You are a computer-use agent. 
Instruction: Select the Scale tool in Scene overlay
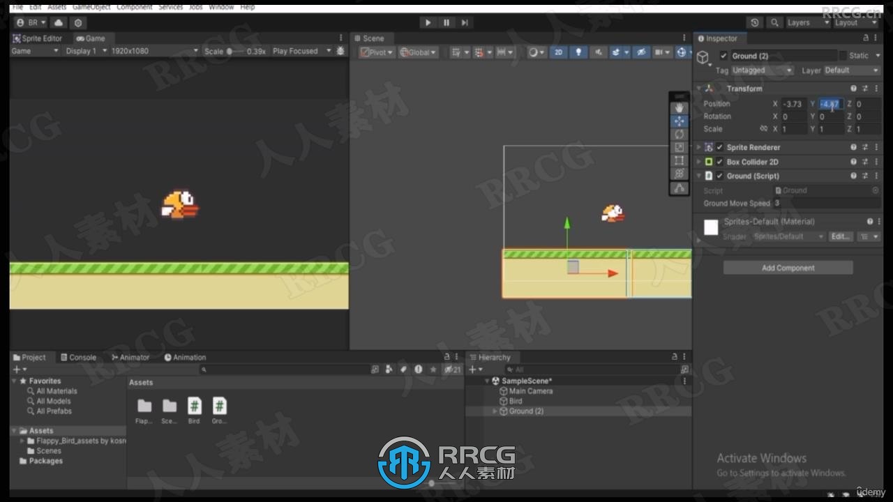680,148
